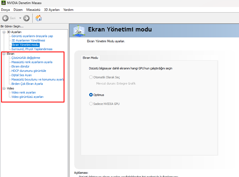The height and width of the screenshot is (177, 239).
Task: Open the Masaüstü menu
Action: [33, 10]
